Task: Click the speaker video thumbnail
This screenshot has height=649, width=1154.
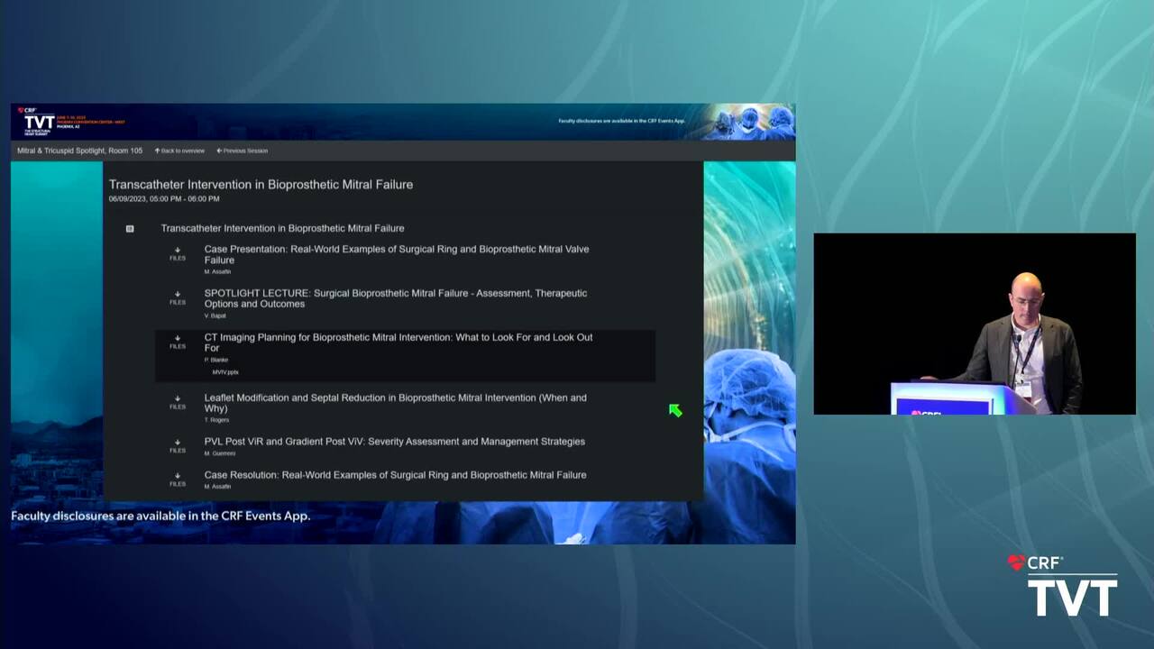Action: [975, 324]
